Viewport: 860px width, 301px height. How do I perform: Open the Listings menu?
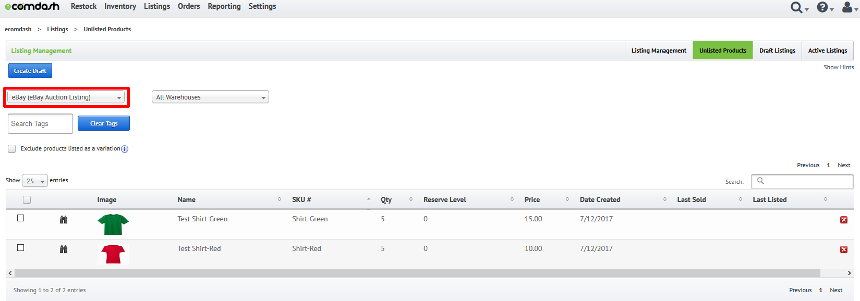point(157,6)
